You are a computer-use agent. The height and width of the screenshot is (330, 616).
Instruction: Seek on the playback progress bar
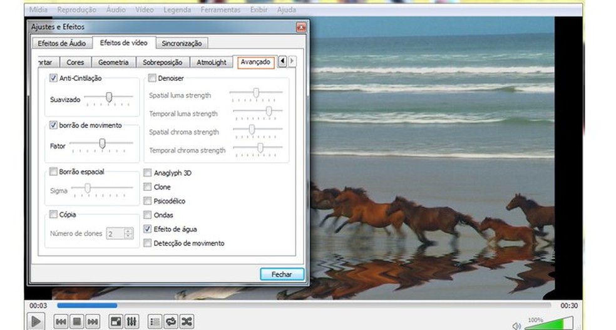(304, 305)
